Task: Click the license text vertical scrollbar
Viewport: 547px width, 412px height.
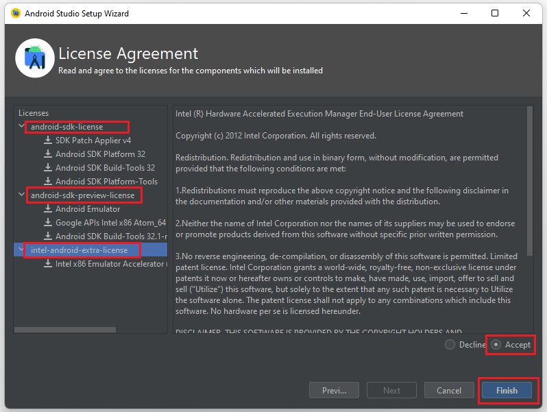Action: click(530, 181)
